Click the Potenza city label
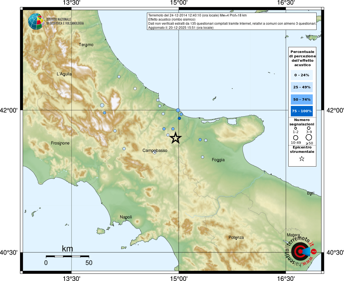 click(236, 237)
